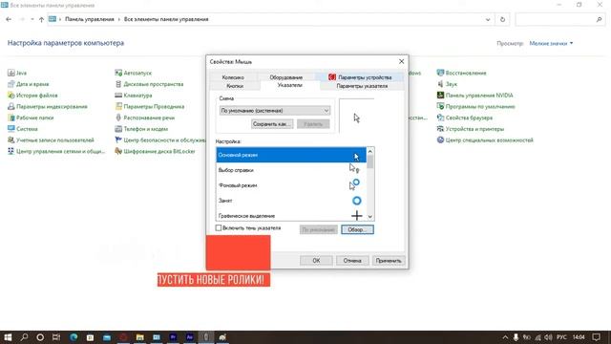Open recent locations arrow near back button

pos(32,19)
